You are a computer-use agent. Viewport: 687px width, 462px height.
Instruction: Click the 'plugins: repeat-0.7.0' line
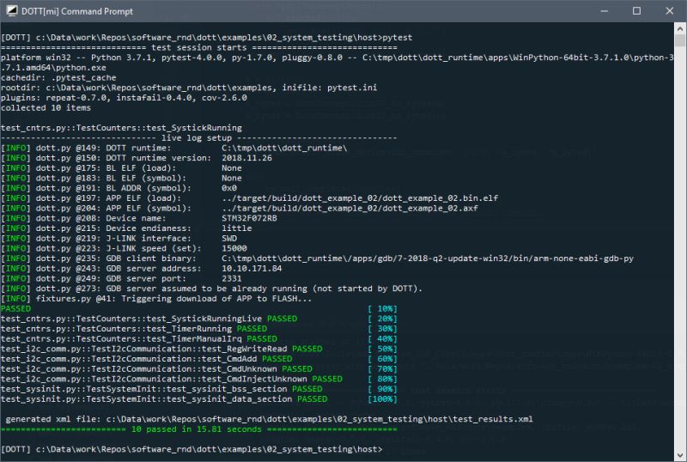(x=124, y=98)
